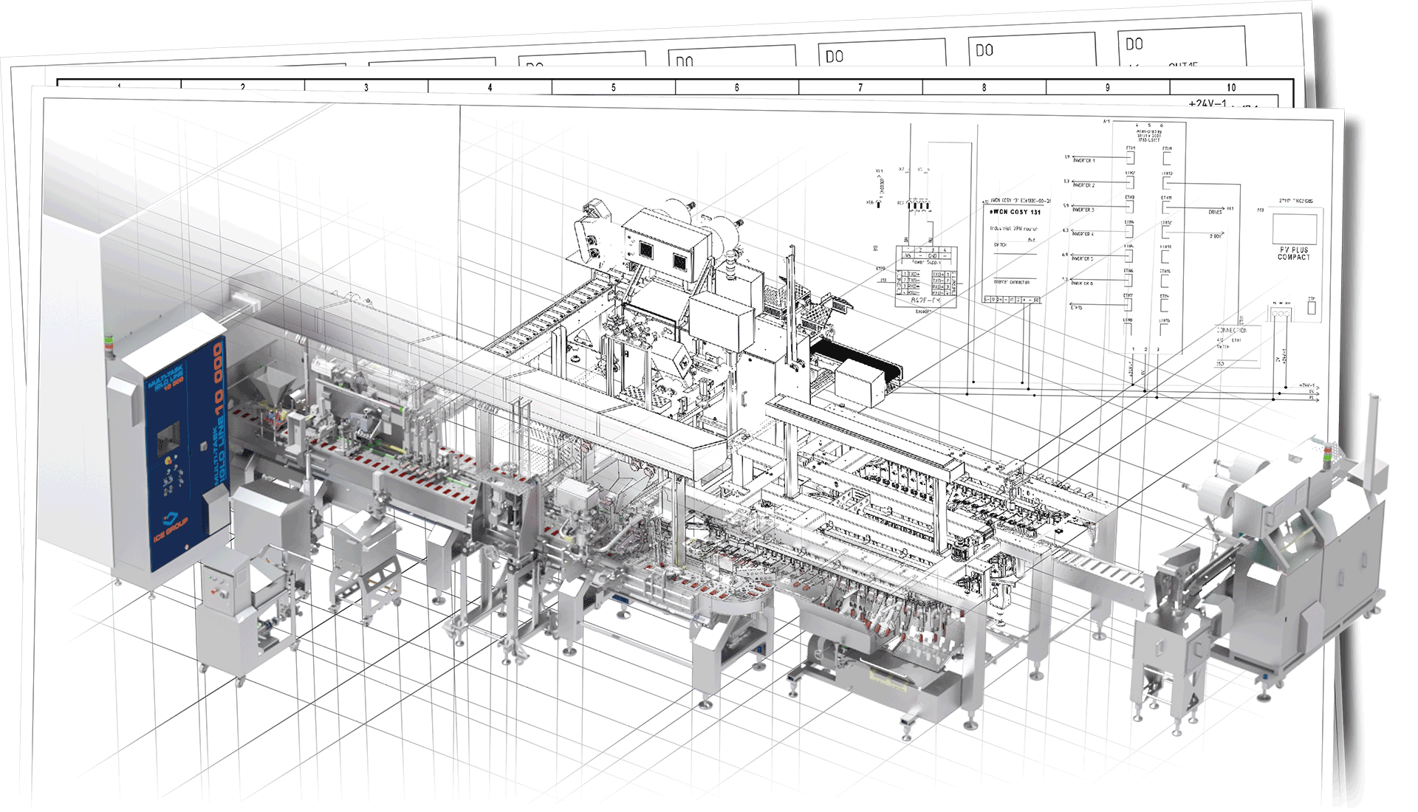Click the 'INVERTER 3' label
Image resolution: width=1418 pixels, height=812 pixels.
click(x=1083, y=210)
